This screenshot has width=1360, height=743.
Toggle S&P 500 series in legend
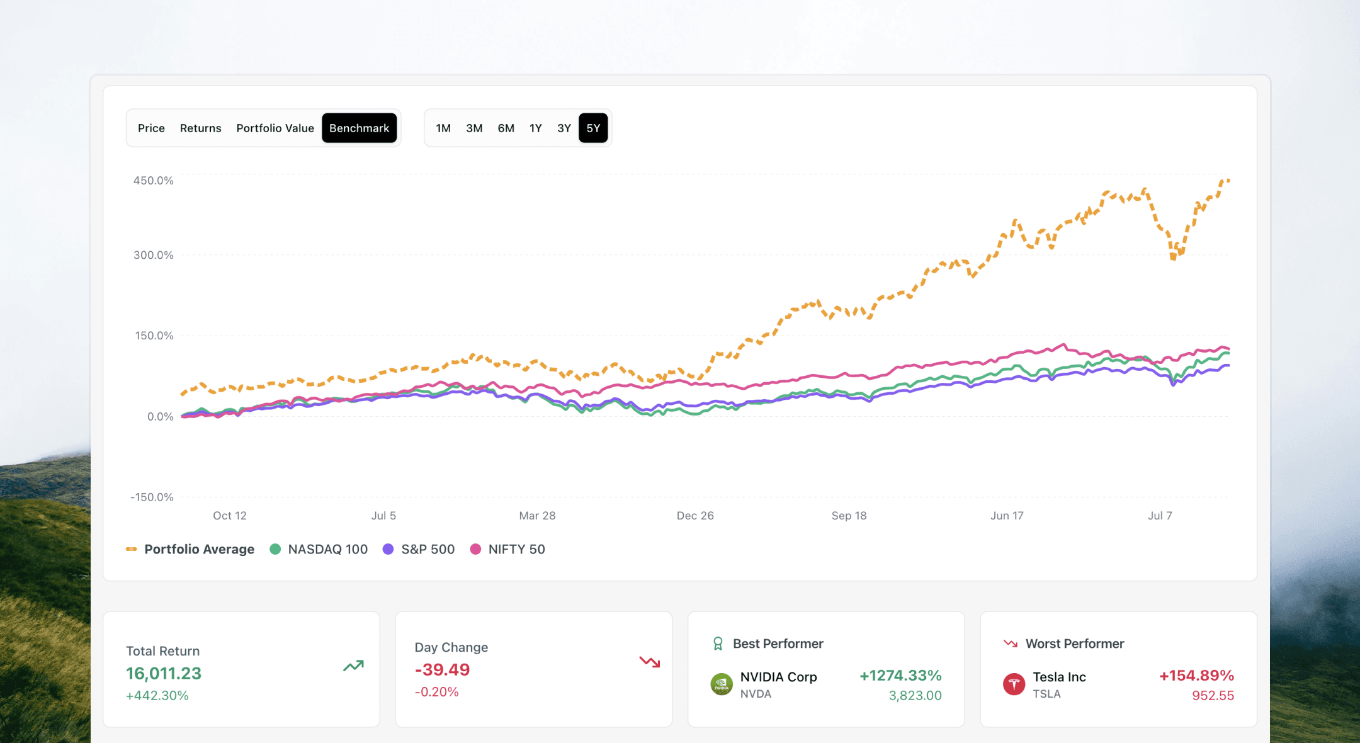pyautogui.click(x=419, y=549)
